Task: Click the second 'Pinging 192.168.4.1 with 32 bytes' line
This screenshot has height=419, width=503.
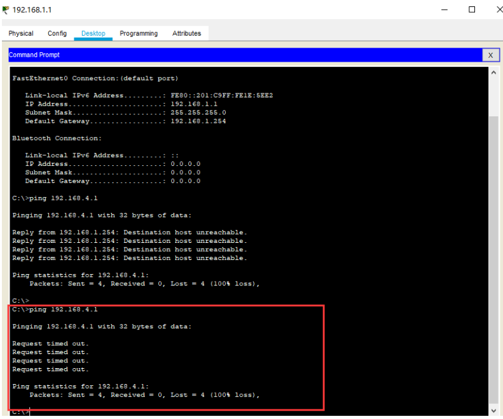Action: point(102,327)
